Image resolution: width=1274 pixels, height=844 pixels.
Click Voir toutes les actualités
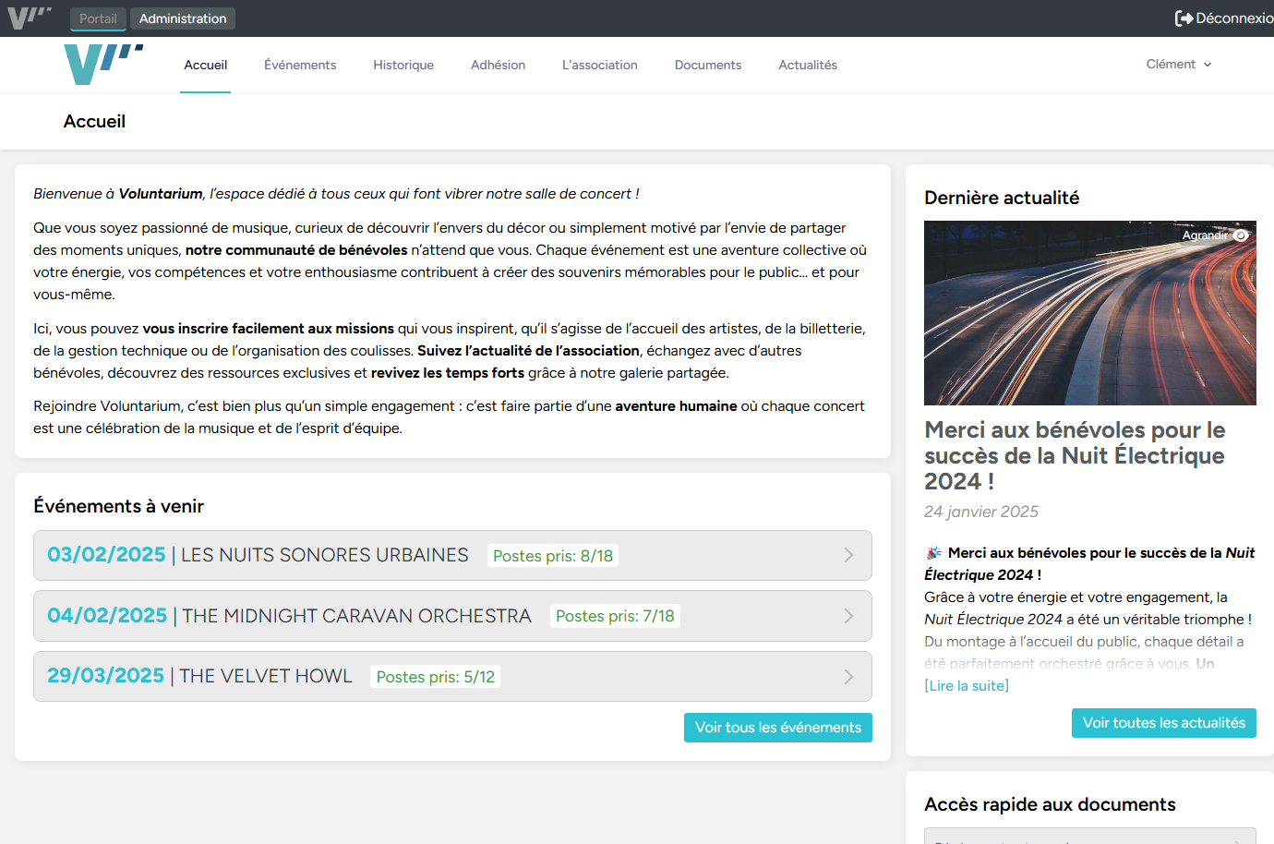pyautogui.click(x=1163, y=723)
